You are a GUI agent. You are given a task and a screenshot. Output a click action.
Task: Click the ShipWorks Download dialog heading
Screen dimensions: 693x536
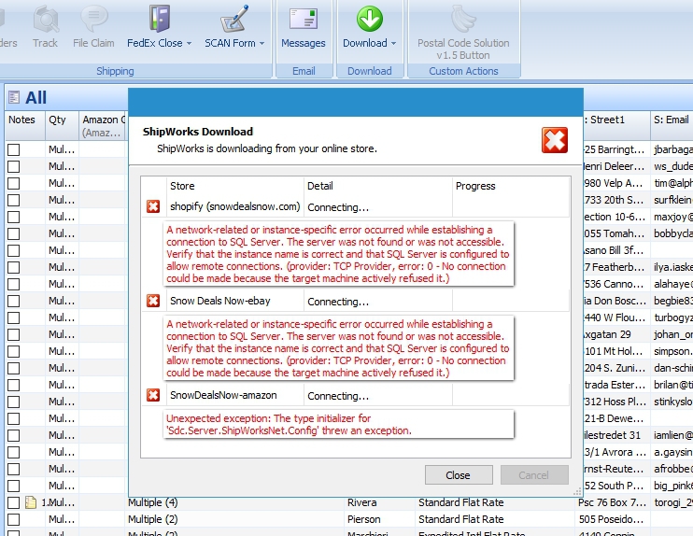(x=198, y=132)
